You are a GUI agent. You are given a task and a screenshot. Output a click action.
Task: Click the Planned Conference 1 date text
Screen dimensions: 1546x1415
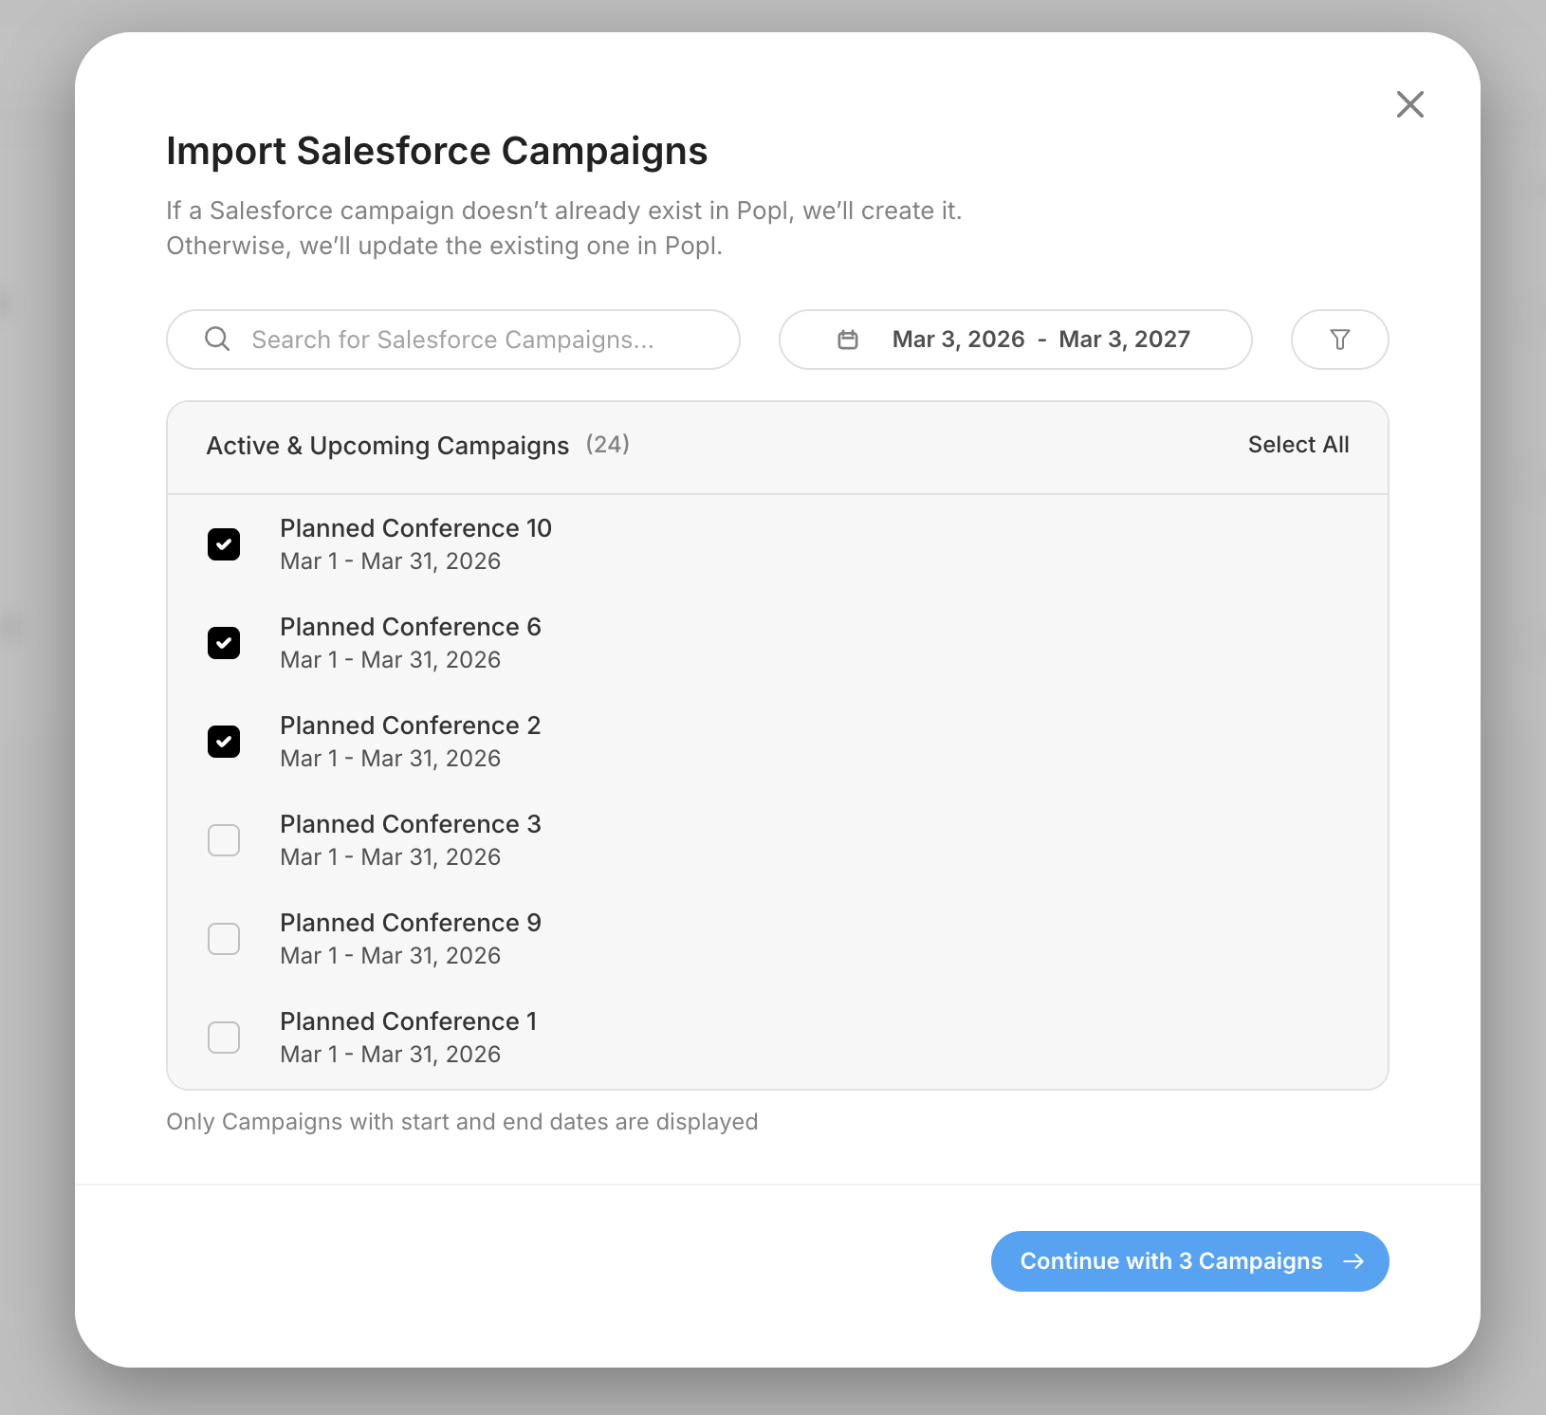(390, 1055)
